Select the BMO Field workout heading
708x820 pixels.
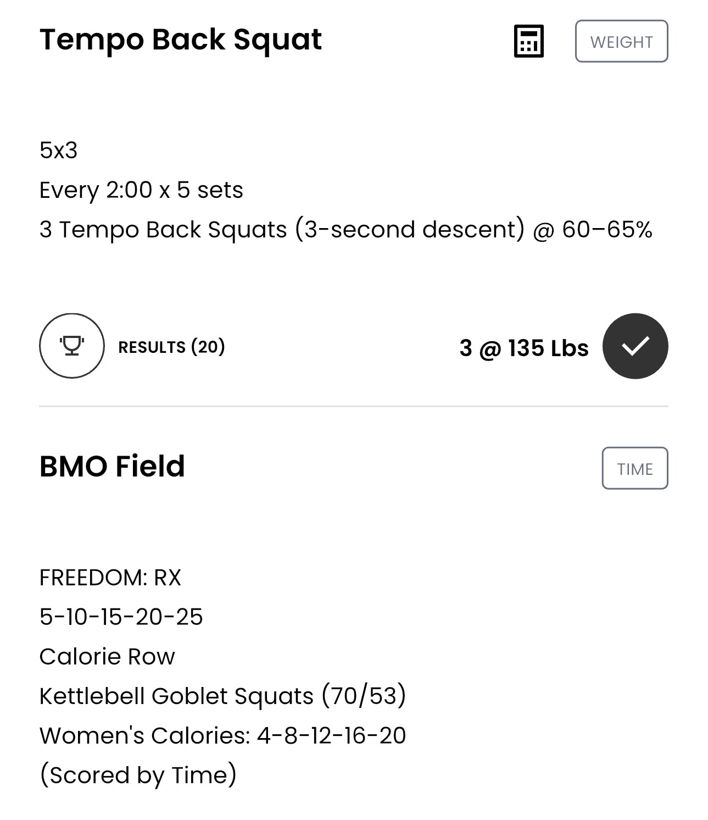[x=112, y=466]
